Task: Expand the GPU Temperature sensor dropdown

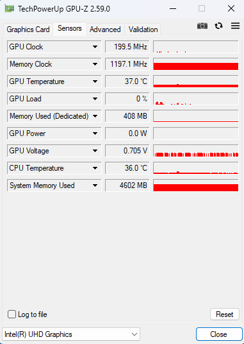Action: click(95, 82)
